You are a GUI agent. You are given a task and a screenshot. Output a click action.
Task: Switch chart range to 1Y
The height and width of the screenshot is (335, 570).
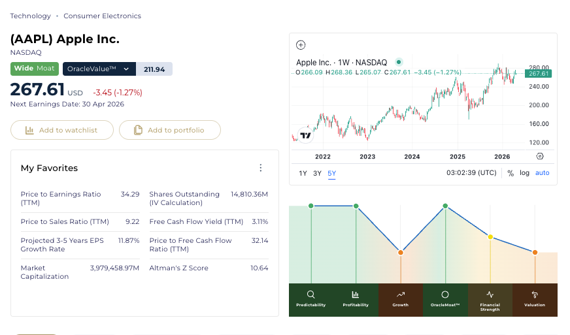click(x=303, y=173)
